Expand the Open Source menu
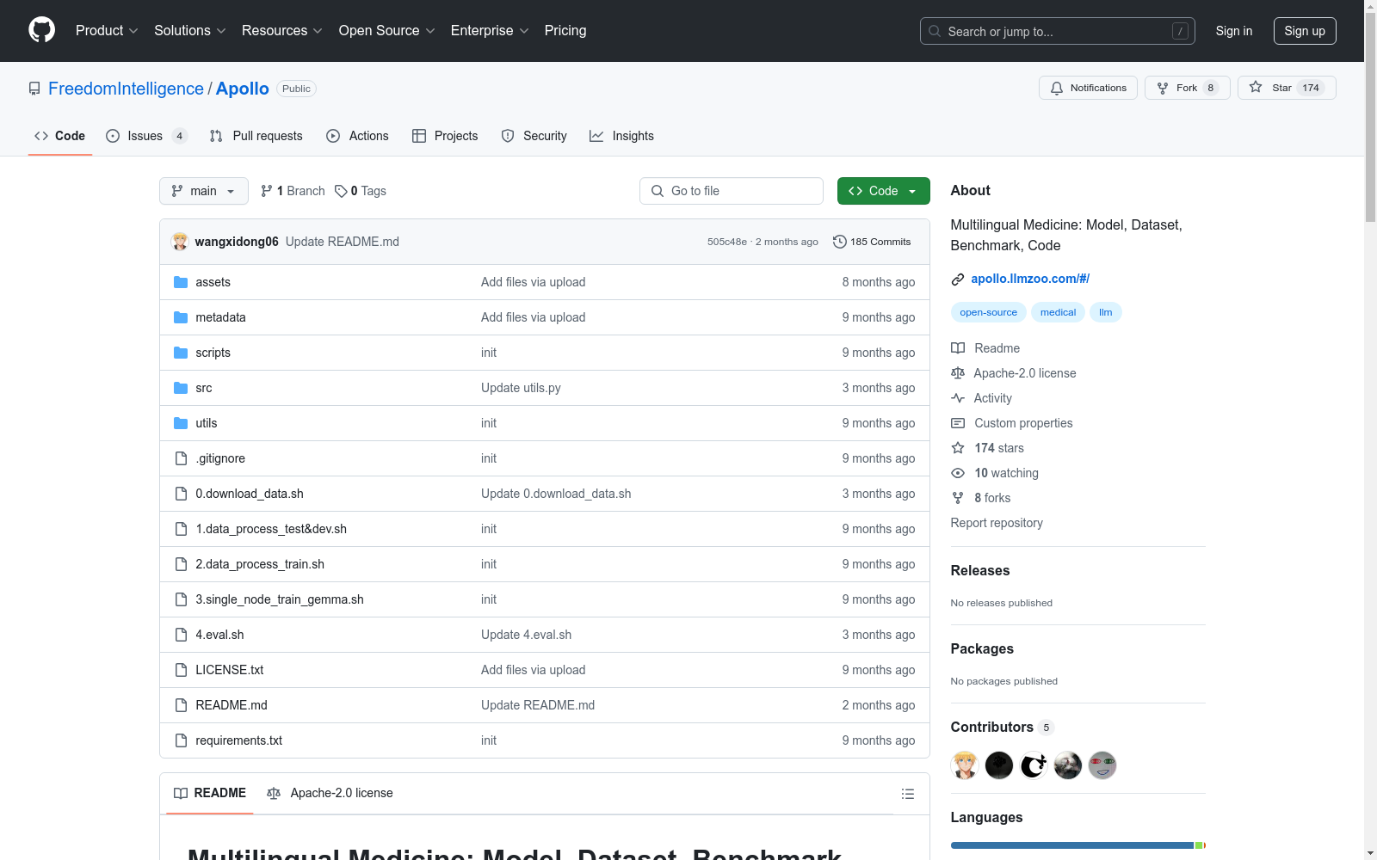Image resolution: width=1377 pixels, height=860 pixels. pyautogui.click(x=387, y=31)
